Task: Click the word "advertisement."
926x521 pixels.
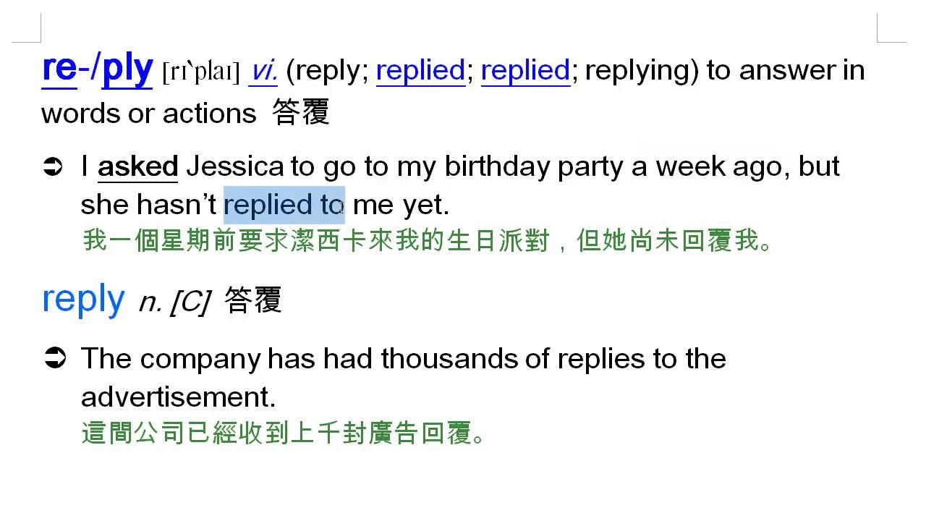Action: pyautogui.click(x=178, y=397)
